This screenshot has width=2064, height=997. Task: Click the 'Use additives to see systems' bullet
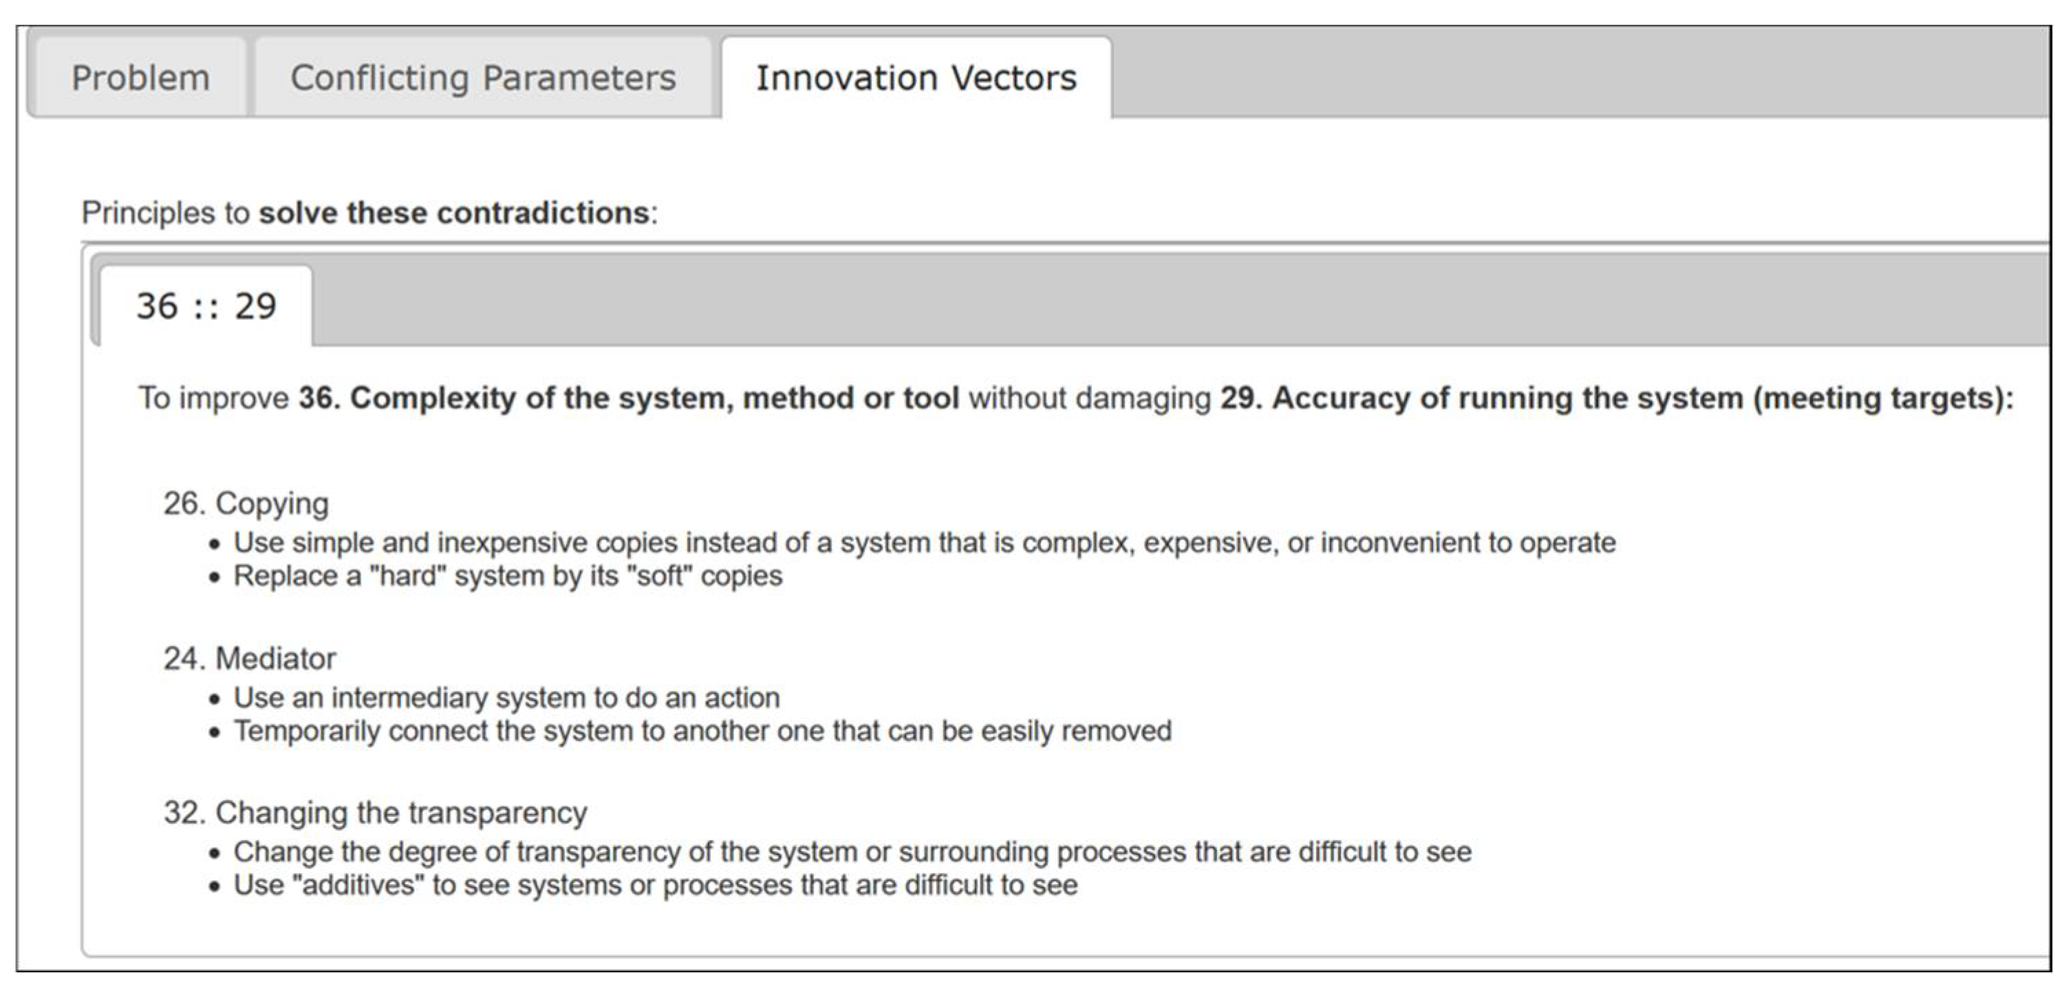click(x=654, y=886)
